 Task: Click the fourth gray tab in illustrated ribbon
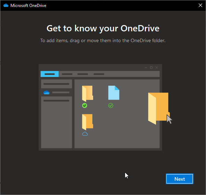click(x=99, y=74)
